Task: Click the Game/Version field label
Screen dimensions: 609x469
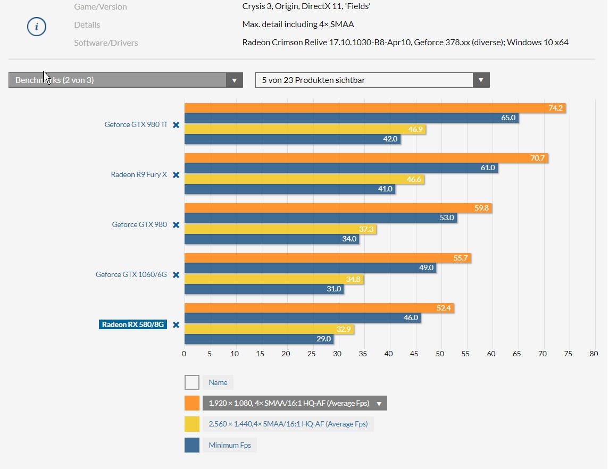Action: 101,6
